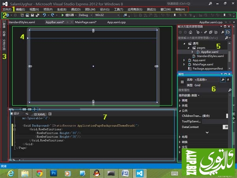This screenshot has width=237, height=178.
Task: Expand the 画笔 Brush property category
Action: pos(180,100)
